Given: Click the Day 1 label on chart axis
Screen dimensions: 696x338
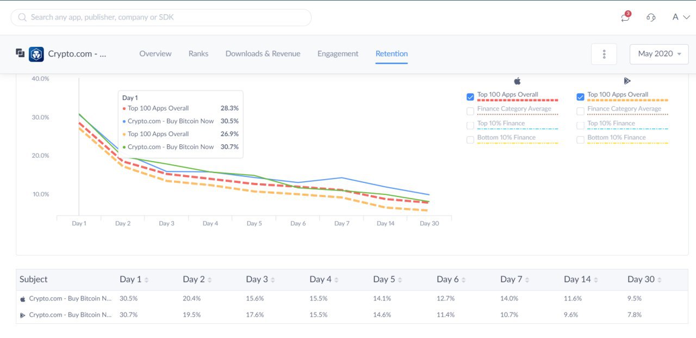Looking at the screenshot, I should 79,223.
